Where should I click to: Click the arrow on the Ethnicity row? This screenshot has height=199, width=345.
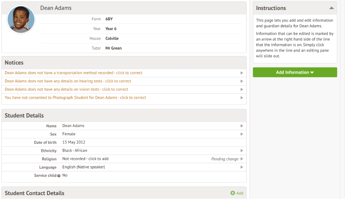tap(242, 151)
